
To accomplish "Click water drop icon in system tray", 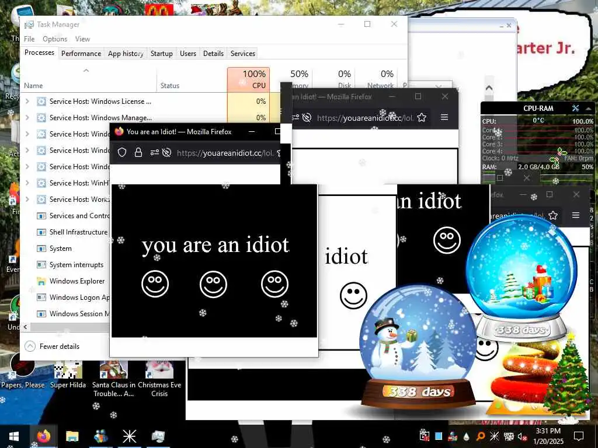I will click(467, 436).
